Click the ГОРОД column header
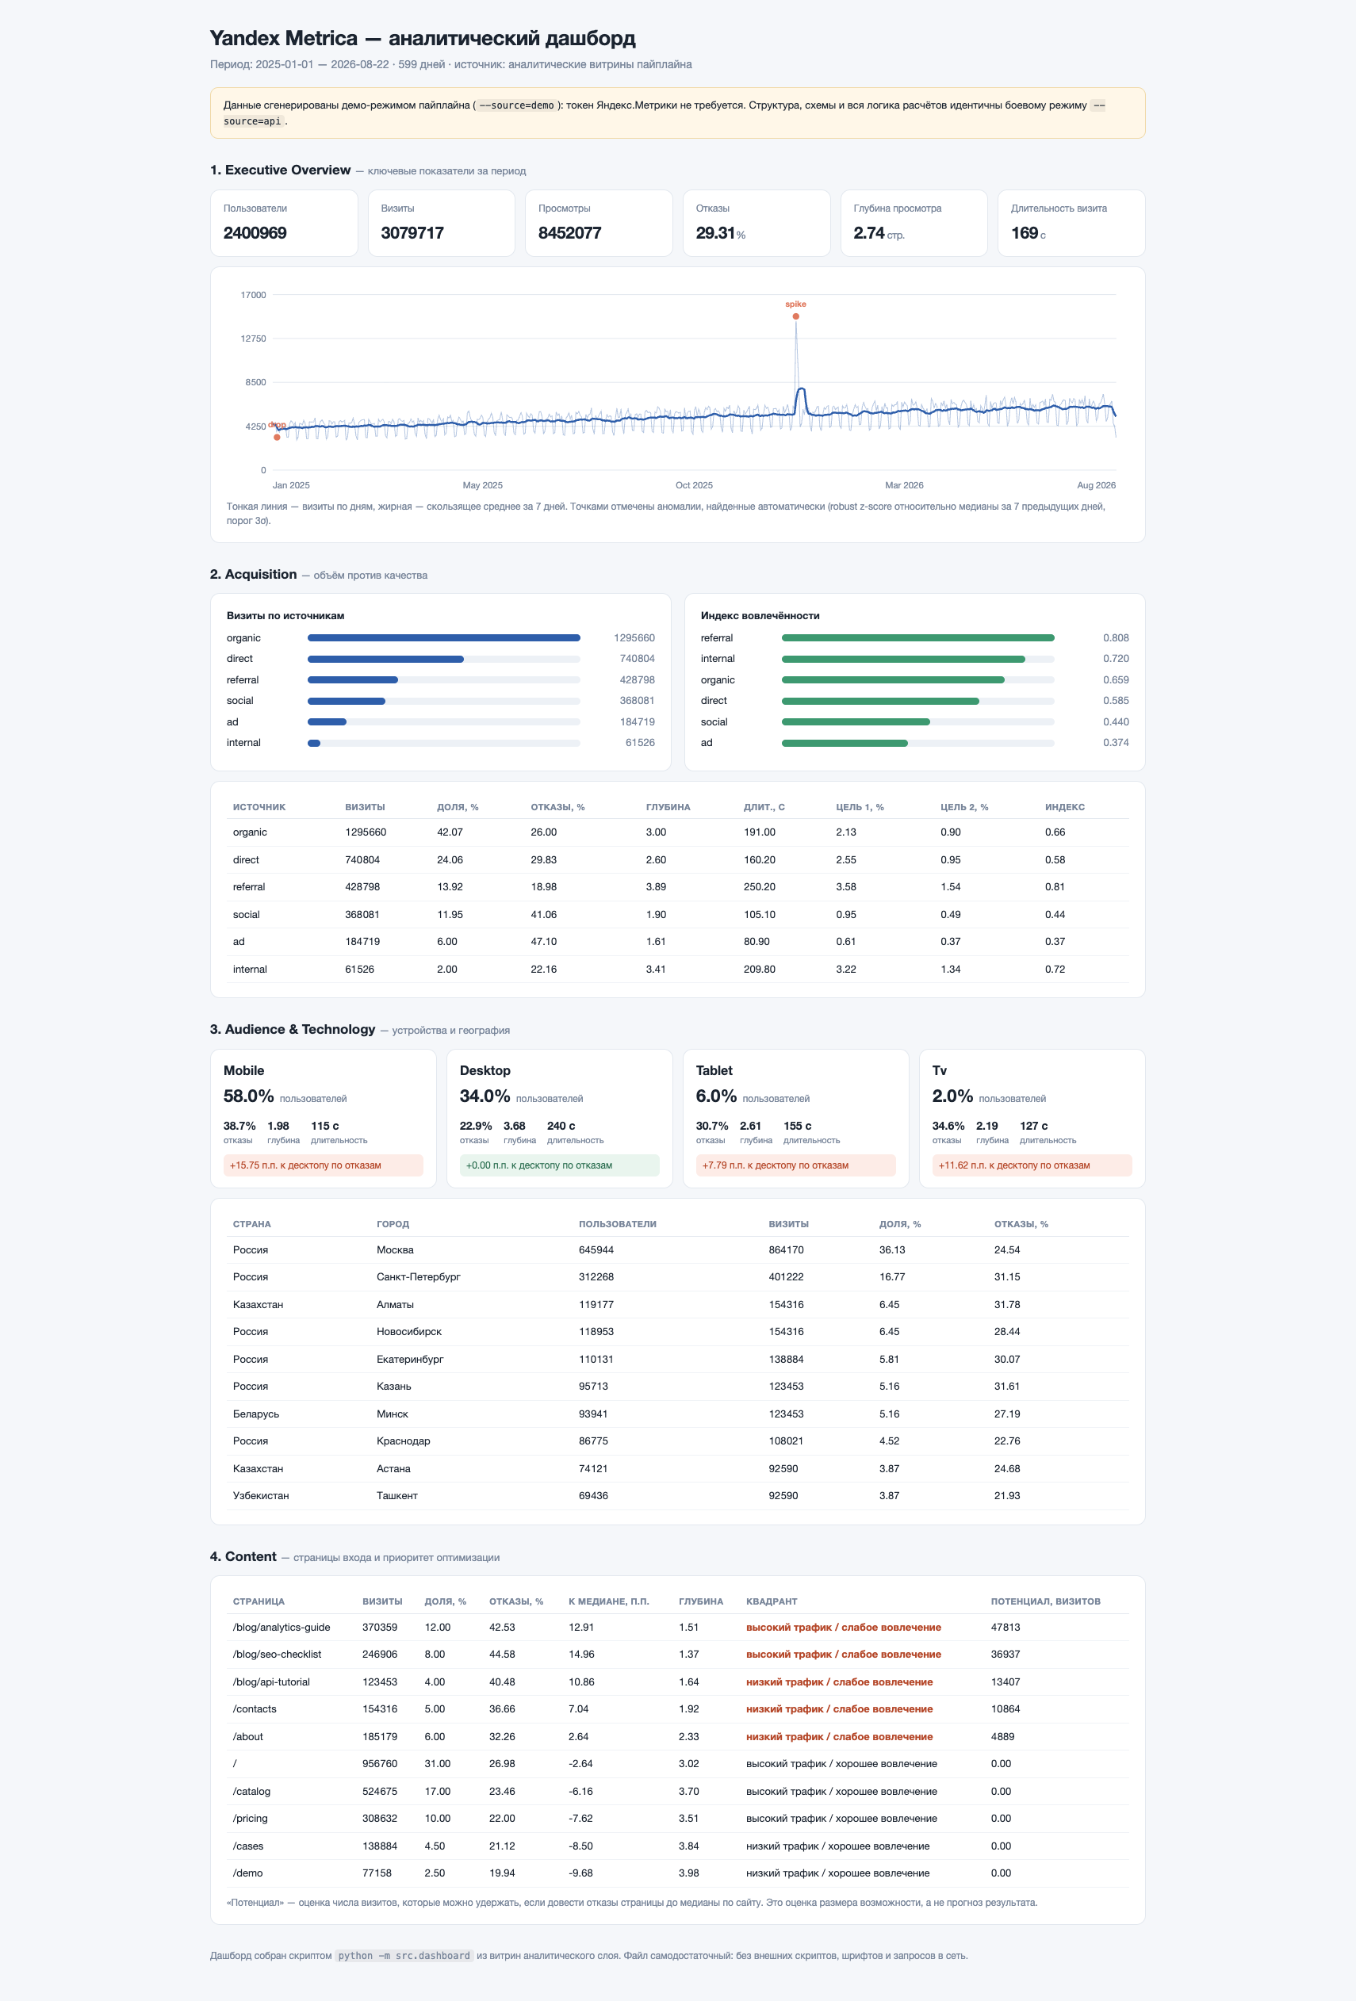Screen dimensions: 1356x2001 tap(393, 1223)
